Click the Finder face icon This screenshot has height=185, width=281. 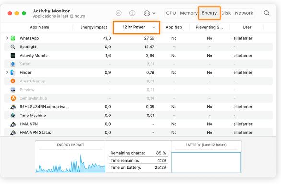tap(13, 72)
